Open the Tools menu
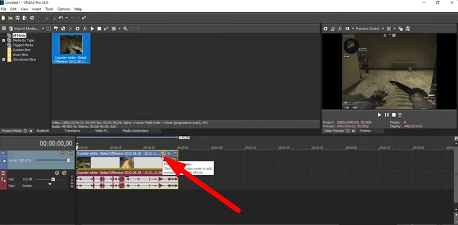 click(49, 9)
